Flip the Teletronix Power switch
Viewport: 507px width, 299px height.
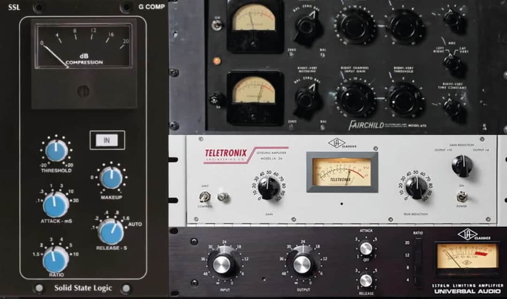(x=461, y=196)
